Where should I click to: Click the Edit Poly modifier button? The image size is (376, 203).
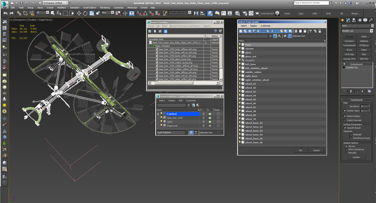[364, 59]
